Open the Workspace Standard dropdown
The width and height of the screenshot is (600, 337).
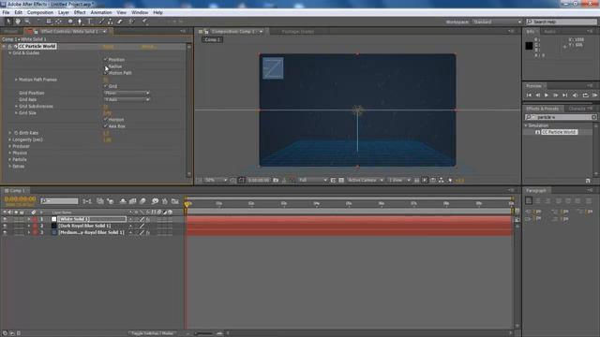pos(497,22)
